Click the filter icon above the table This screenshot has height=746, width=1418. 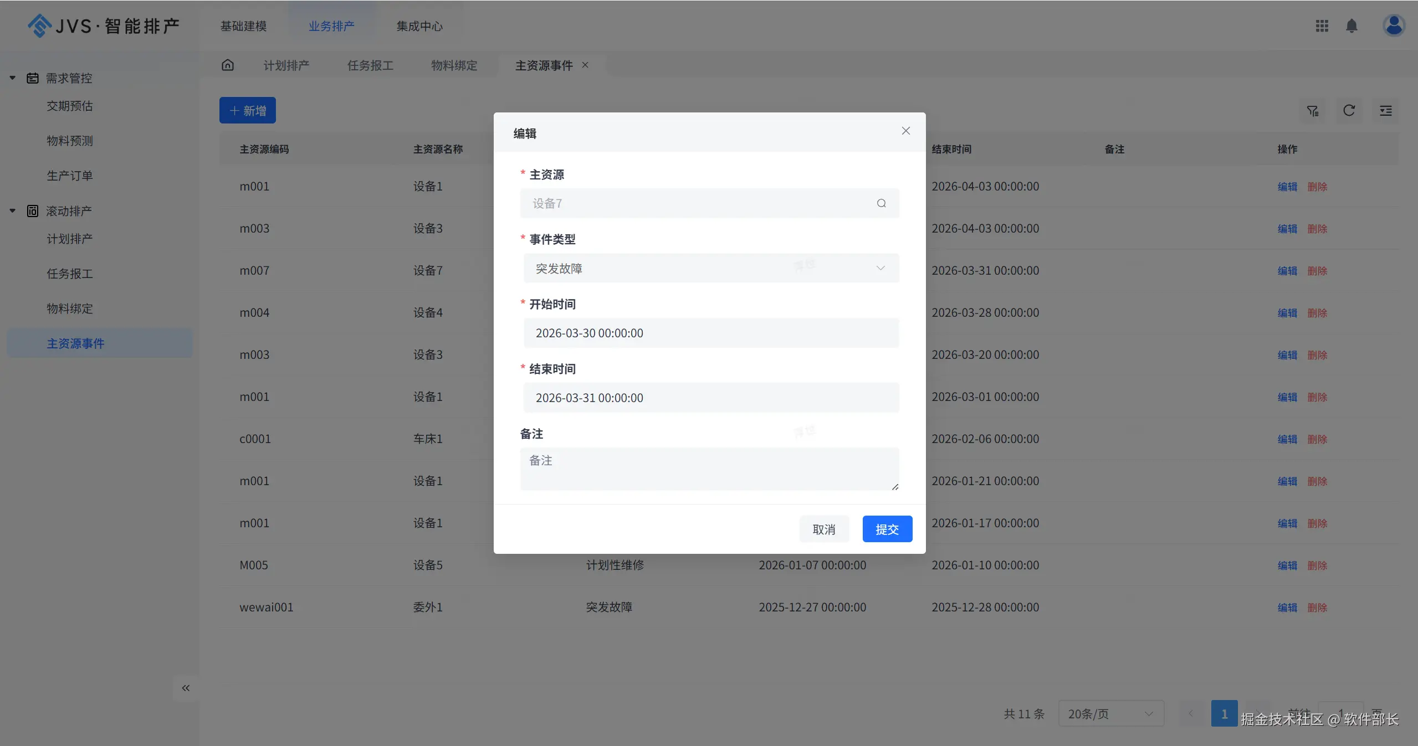click(1312, 111)
